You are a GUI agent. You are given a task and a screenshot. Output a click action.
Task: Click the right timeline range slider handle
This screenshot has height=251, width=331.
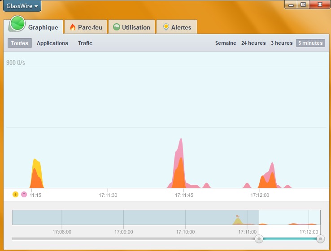point(320,239)
